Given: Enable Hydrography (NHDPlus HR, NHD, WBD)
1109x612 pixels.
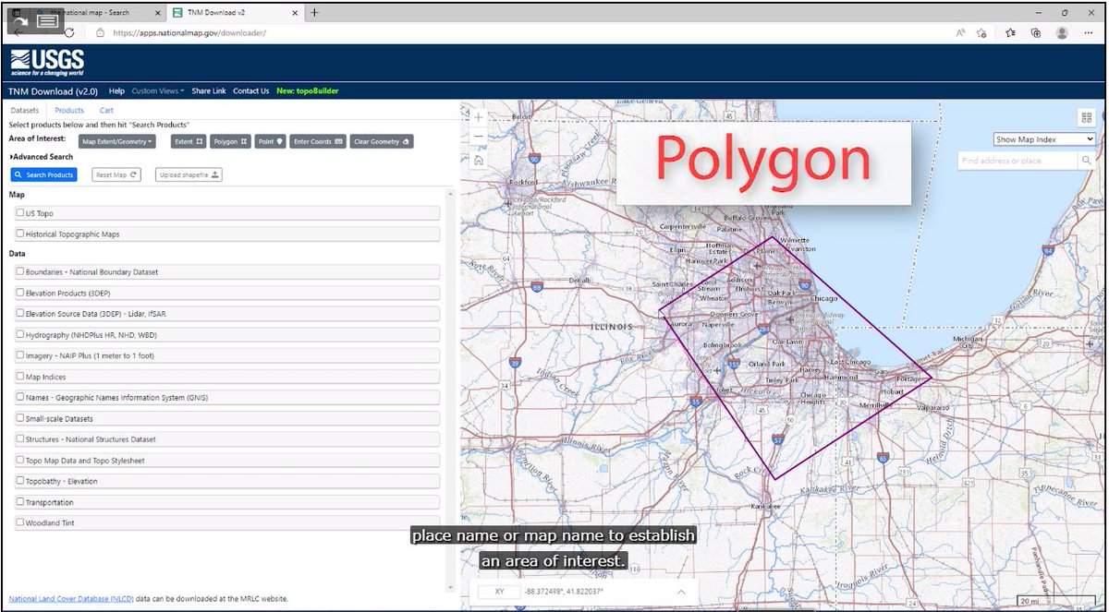Looking at the screenshot, I should (19, 334).
